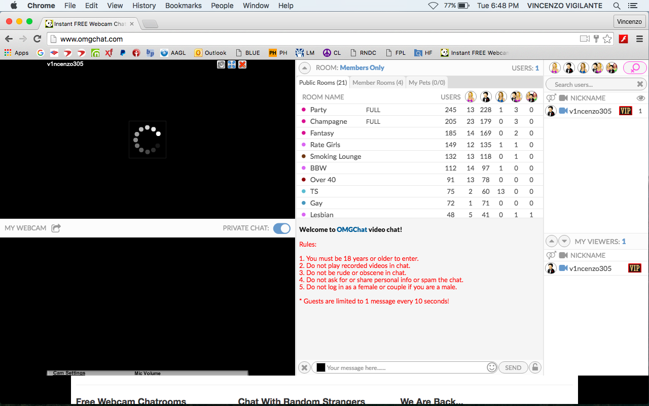
Task: Open the History menu in the menu bar
Action: 144,6
